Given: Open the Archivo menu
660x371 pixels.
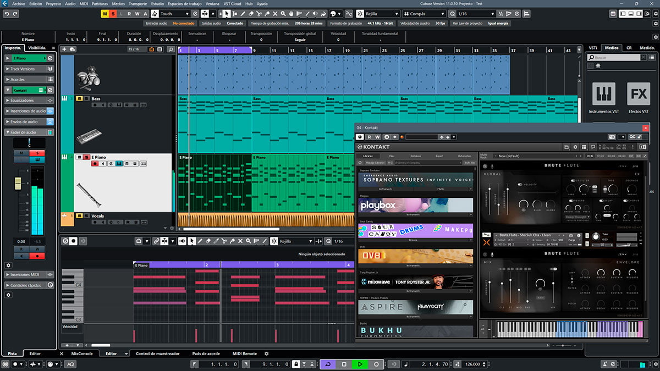Looking at the screenshot, I should click(x=19, y=3).
